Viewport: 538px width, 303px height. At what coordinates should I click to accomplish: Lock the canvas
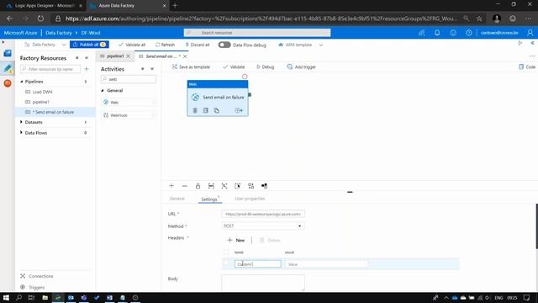[x=198, y=186]
